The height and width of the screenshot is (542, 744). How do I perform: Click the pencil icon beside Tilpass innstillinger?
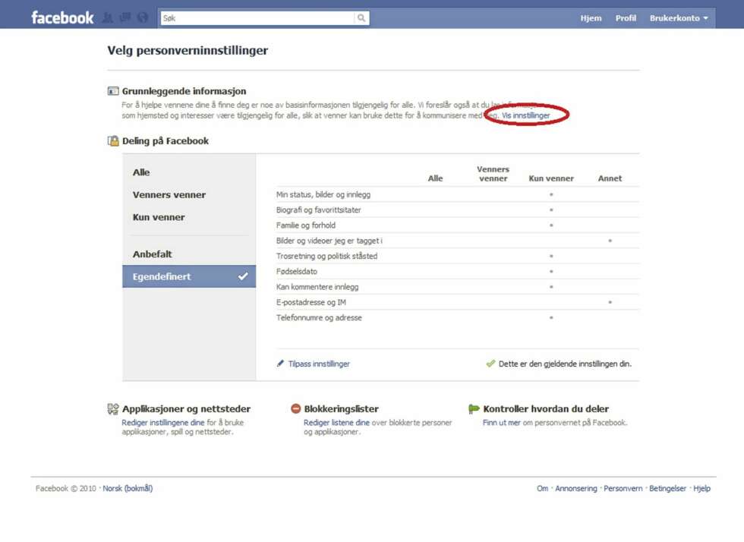pos(280,364)
